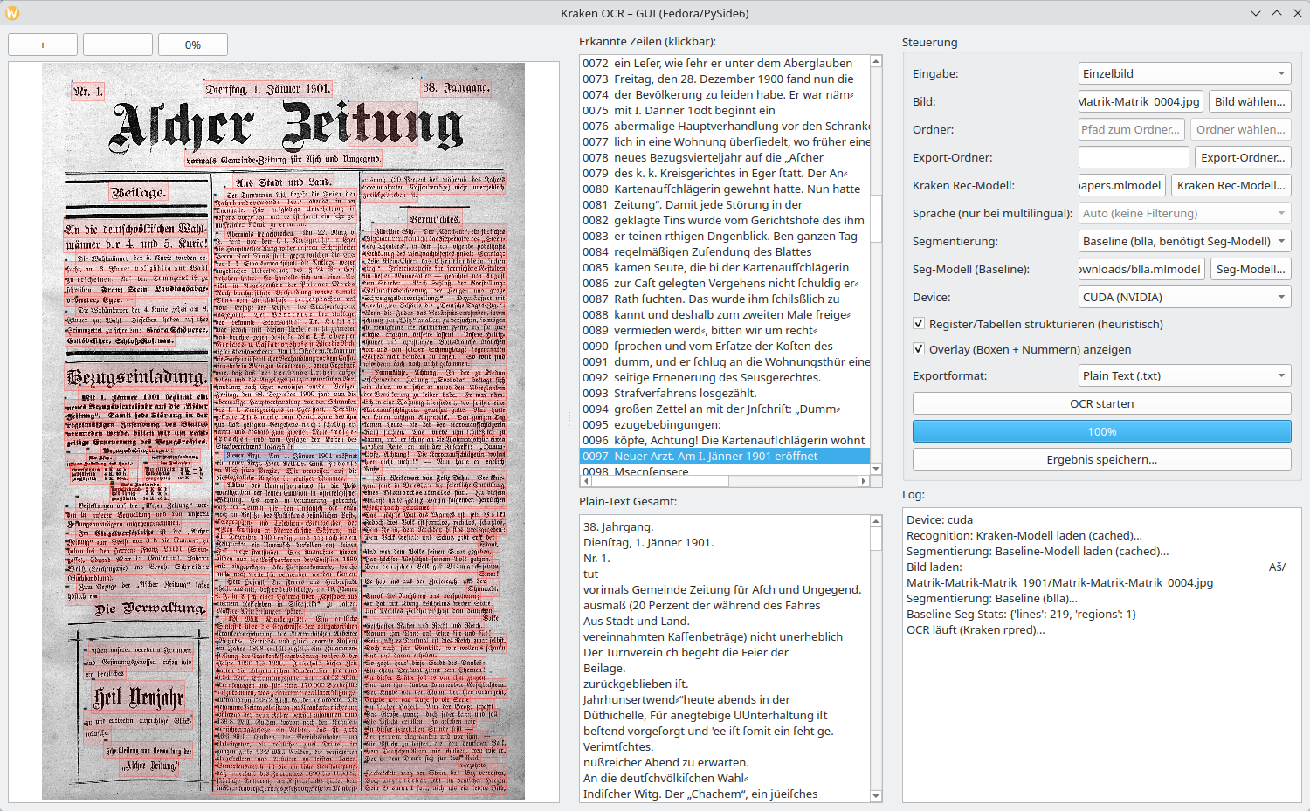Select line 0086 'zur Caſt gelegten Vergehens'

[725, 283]
